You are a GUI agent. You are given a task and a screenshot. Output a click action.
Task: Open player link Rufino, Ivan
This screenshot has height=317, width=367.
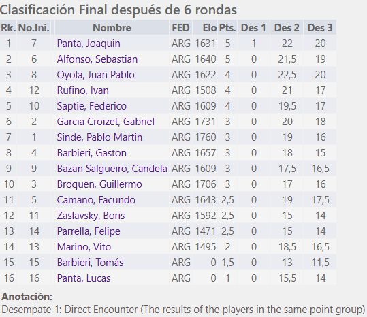tap(82, 90)
